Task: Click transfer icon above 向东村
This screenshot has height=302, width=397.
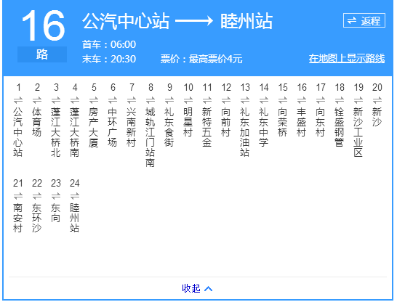Action: point(321,100)
